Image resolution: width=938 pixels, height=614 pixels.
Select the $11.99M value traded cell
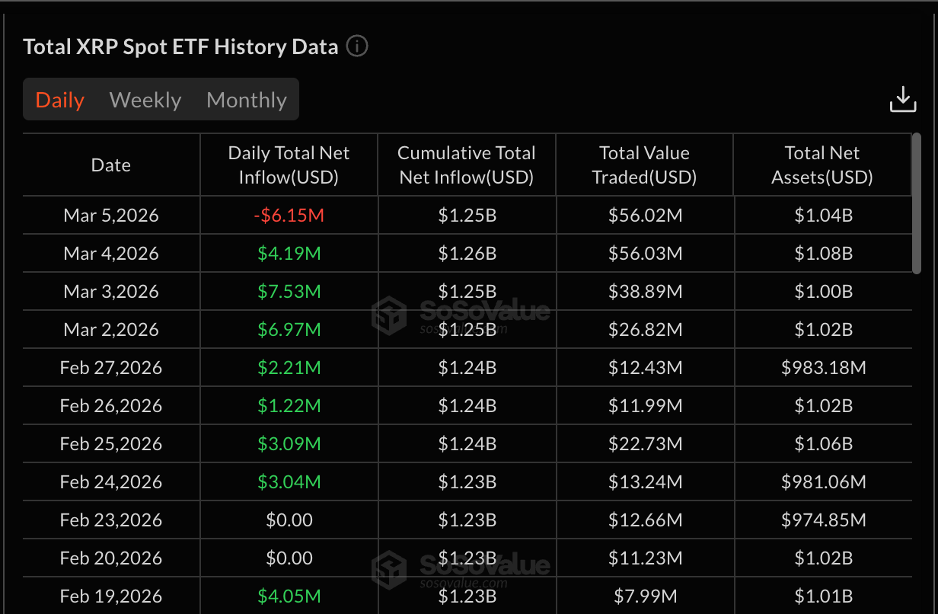(x=645, y=406)
